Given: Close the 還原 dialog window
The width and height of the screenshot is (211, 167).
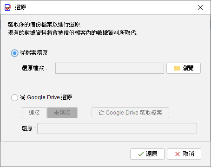Looking at the screenshot, I should click(200, 7).
